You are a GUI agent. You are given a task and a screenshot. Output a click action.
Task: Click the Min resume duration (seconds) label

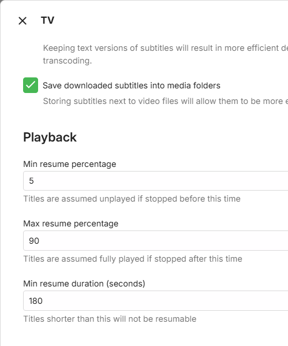click(84, 284)
